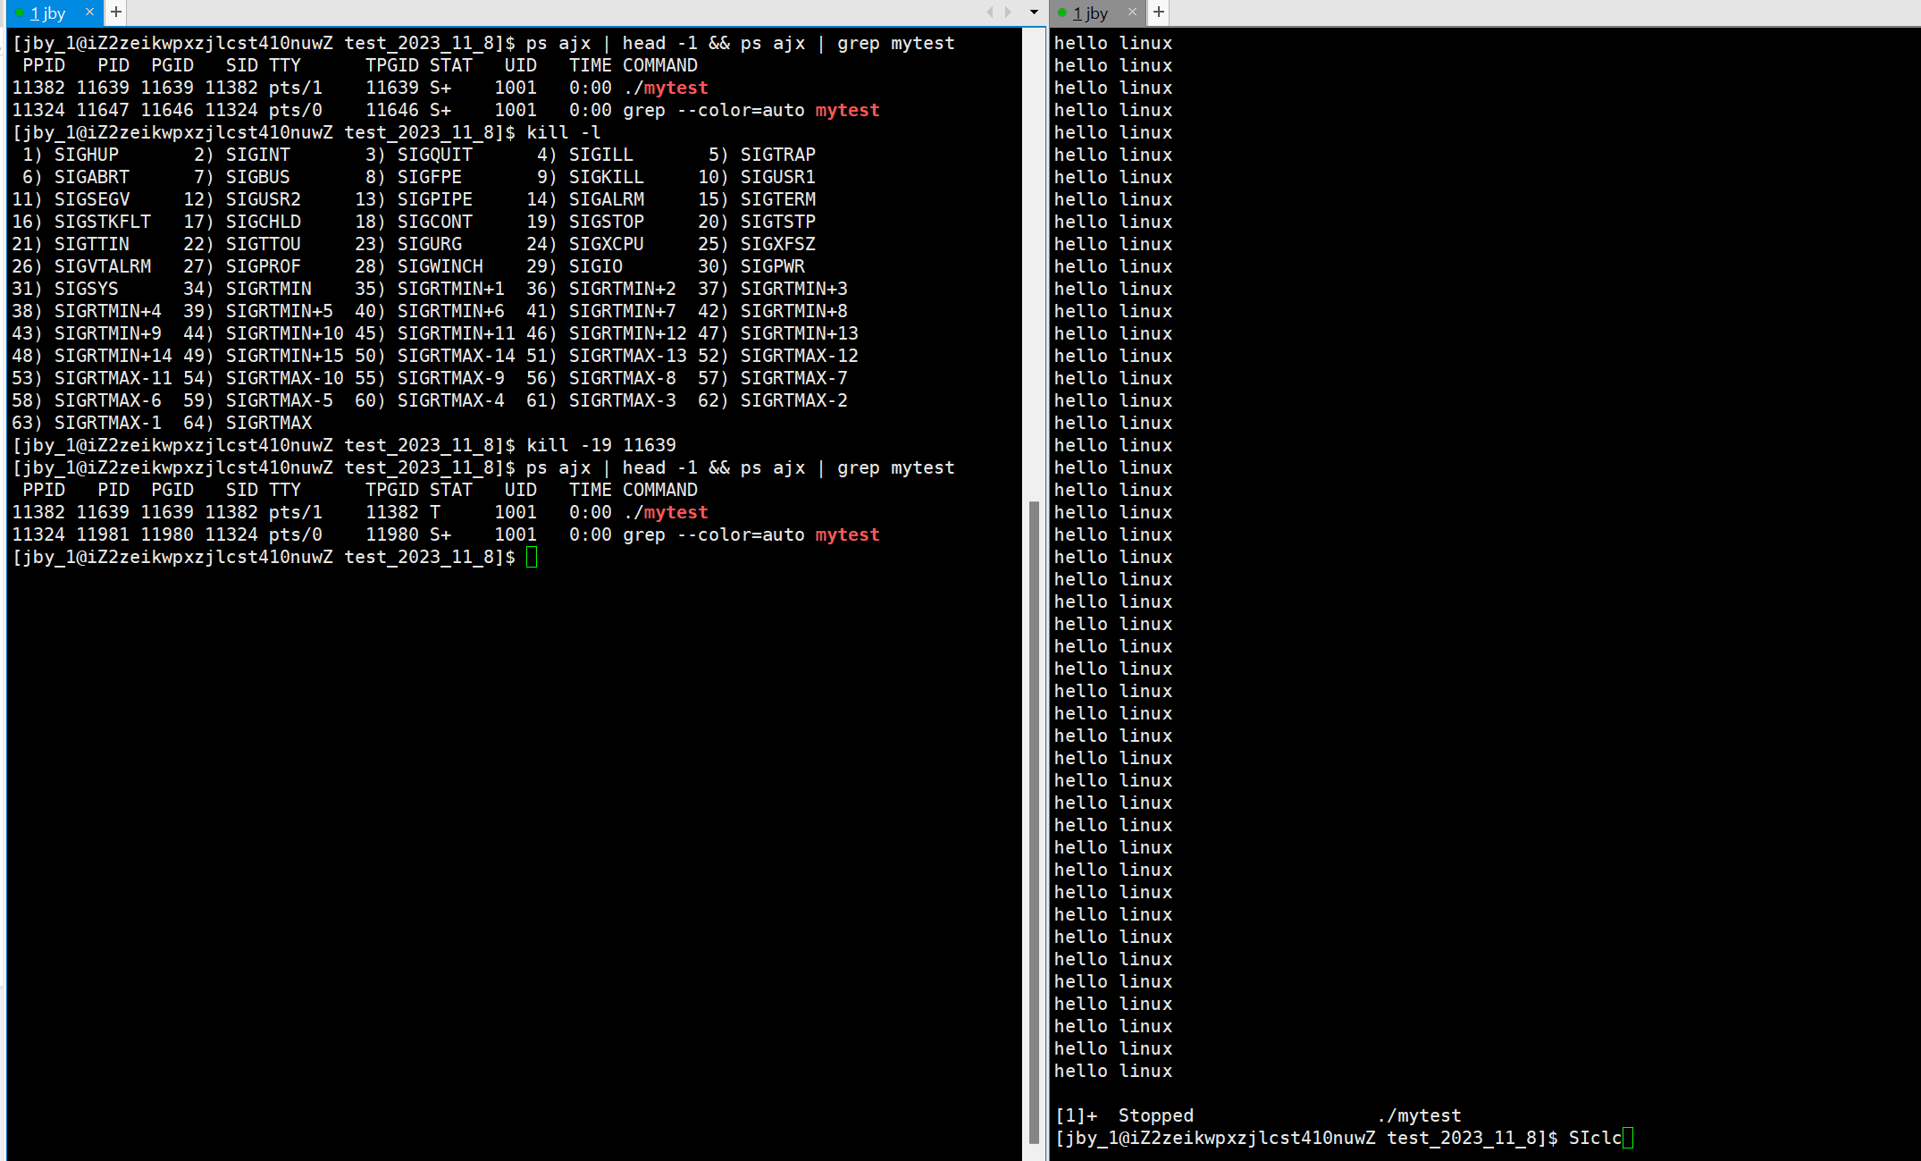Click red 'mytest' in the last grep row
Screen dimensions: 1921x1161
[x=848, y=534]
